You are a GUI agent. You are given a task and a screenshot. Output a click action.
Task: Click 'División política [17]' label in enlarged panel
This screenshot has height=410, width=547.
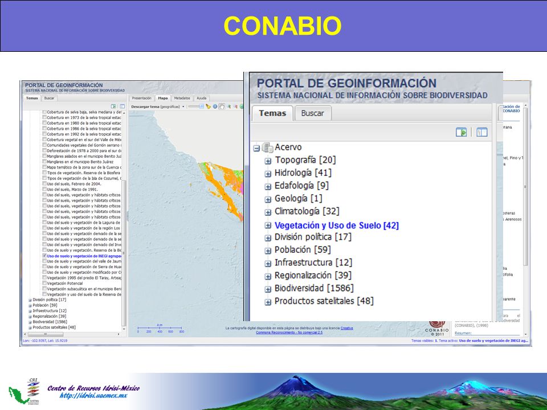(313, 237)
